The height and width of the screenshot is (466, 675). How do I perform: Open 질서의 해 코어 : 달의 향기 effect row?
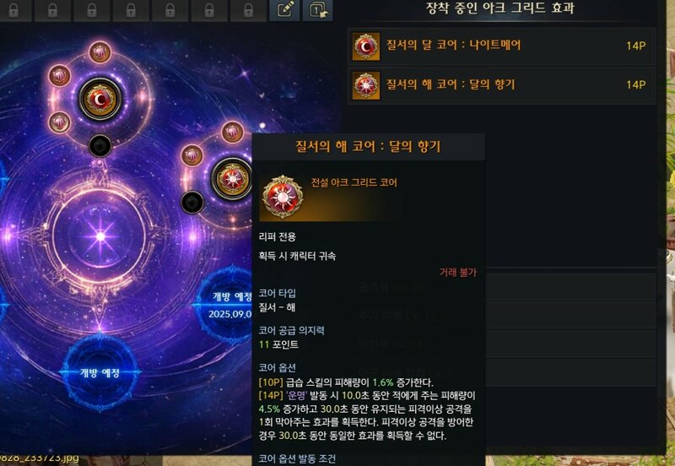[x=501, y=85]
